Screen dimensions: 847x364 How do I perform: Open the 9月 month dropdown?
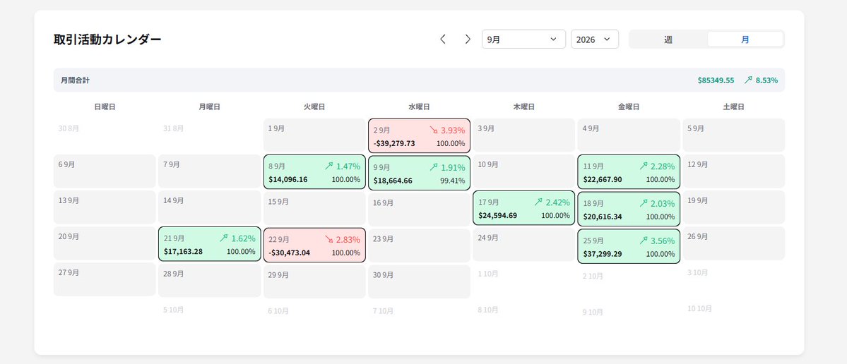(x=523, y=40)
